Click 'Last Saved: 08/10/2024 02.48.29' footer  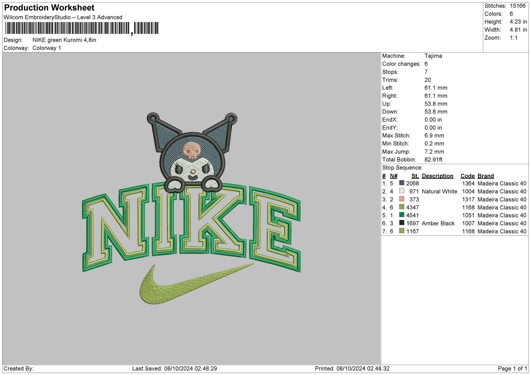coord(175,368)
